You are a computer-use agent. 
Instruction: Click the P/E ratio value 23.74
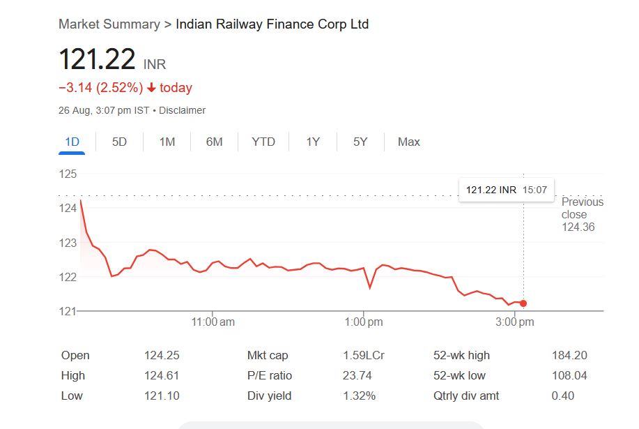tap(357, 375)
